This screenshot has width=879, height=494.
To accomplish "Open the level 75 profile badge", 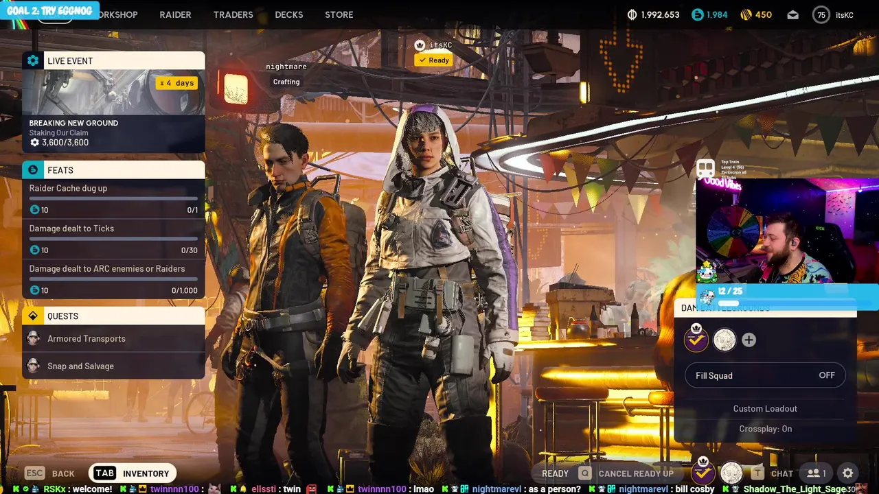I will (x=821, y=14).
